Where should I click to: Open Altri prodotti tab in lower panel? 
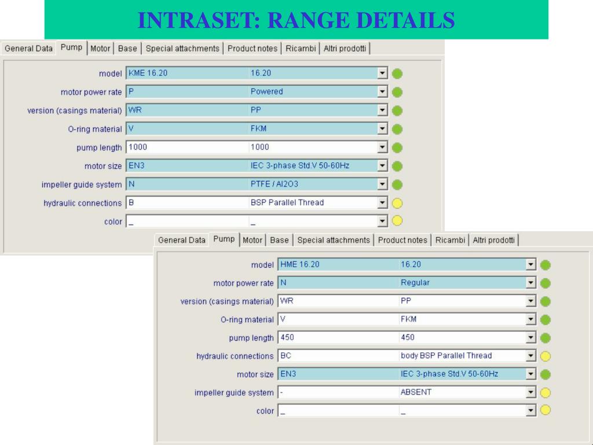point(493,240)
